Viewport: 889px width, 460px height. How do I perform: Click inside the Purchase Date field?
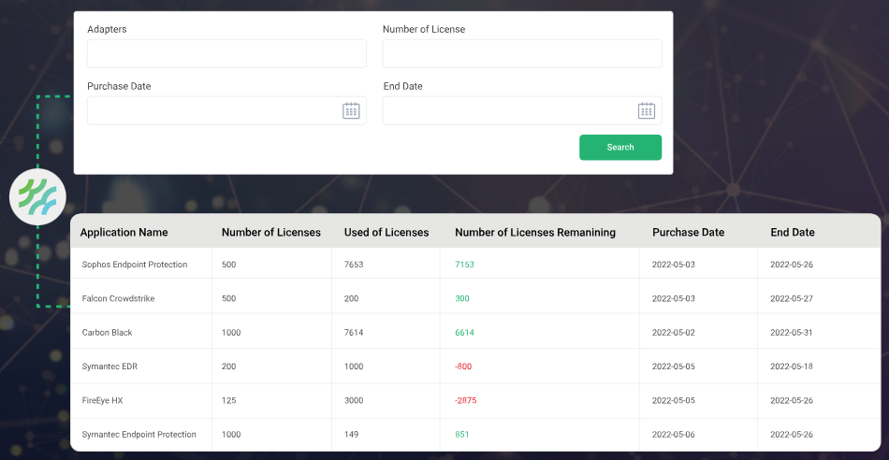(x=226, y=110)
